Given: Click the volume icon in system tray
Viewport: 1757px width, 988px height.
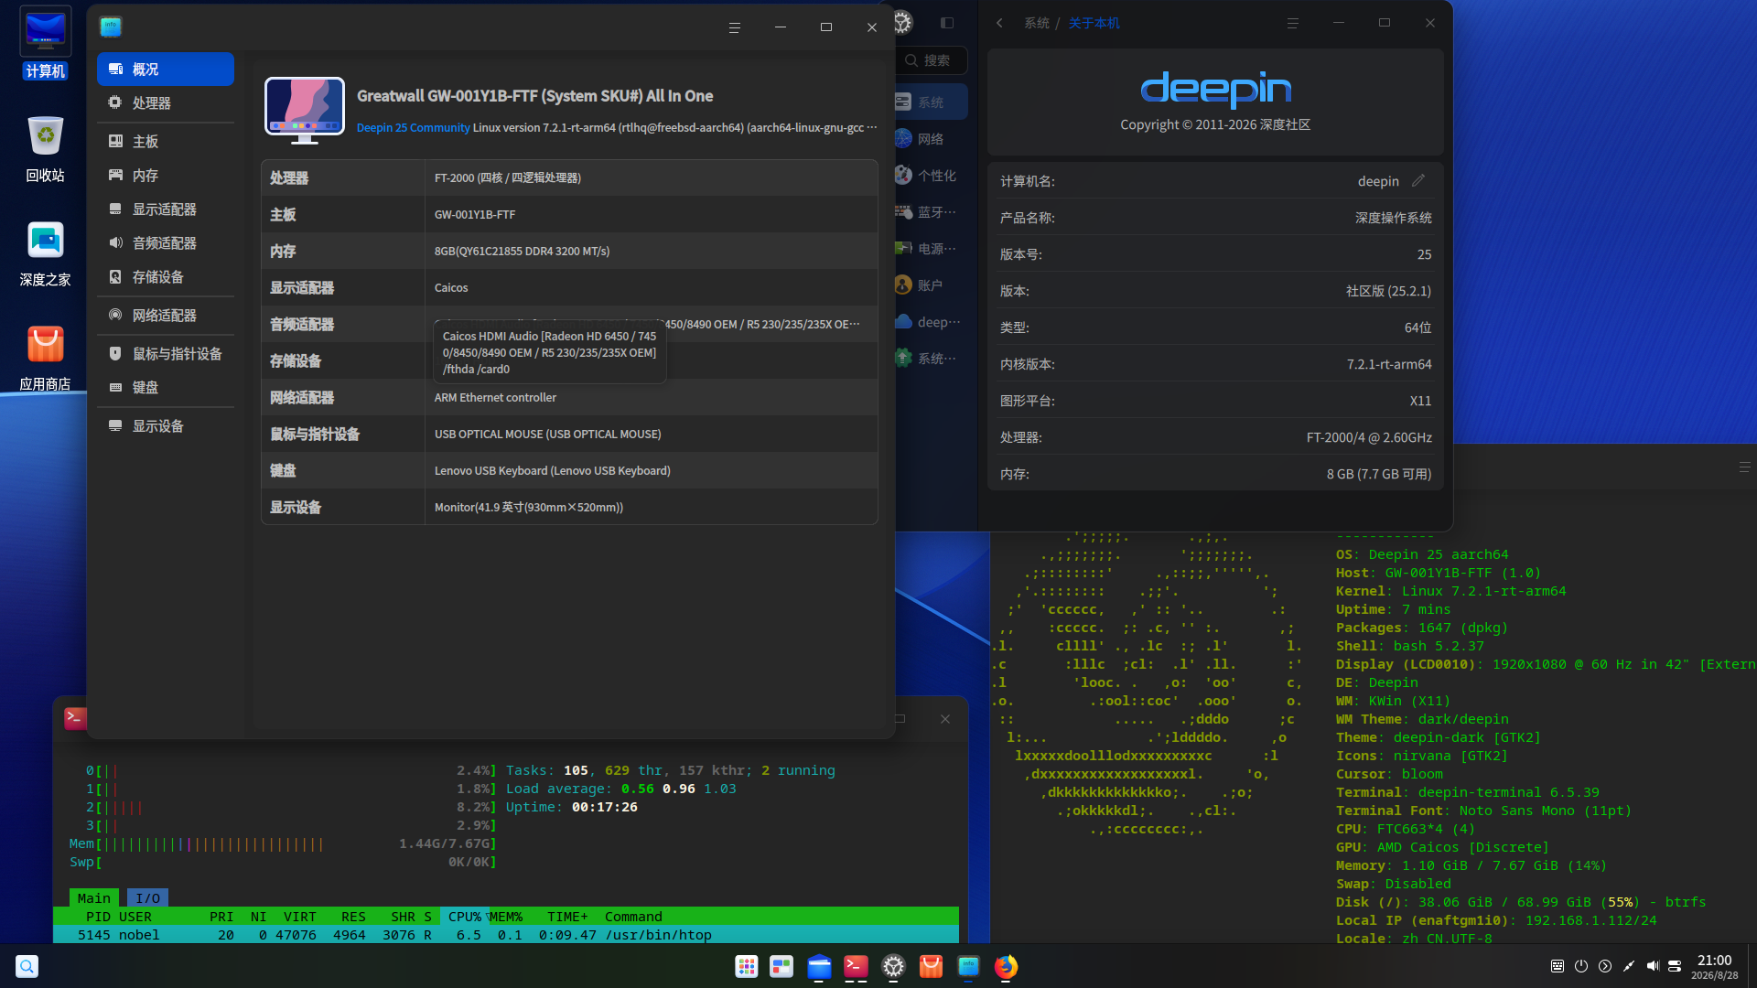Looking at the screenshot, I should [1653, 966].
